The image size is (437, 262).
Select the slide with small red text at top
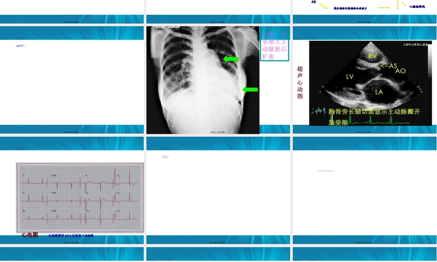point(218,192)
